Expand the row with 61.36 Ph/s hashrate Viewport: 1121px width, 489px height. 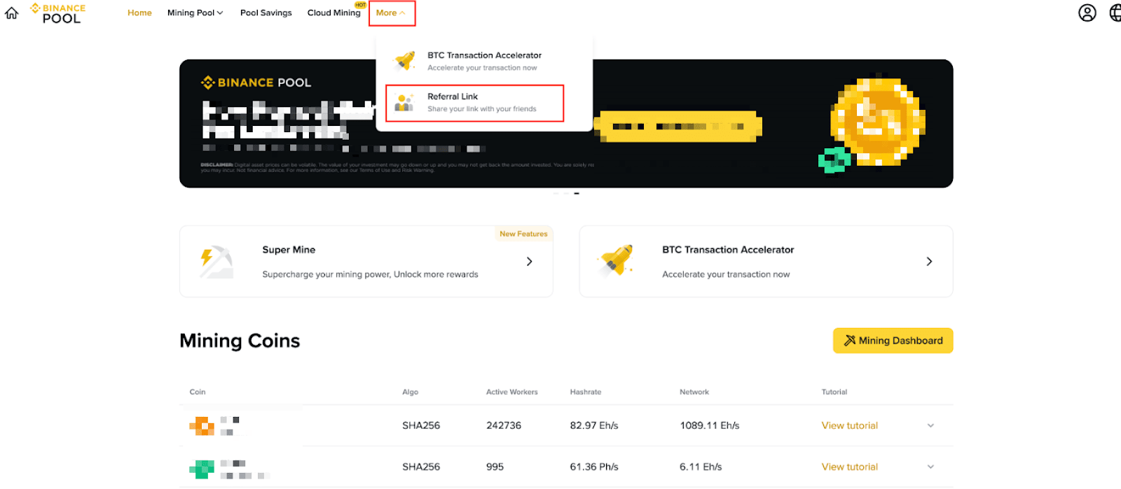pyautogui.click(x=930, y=467)
